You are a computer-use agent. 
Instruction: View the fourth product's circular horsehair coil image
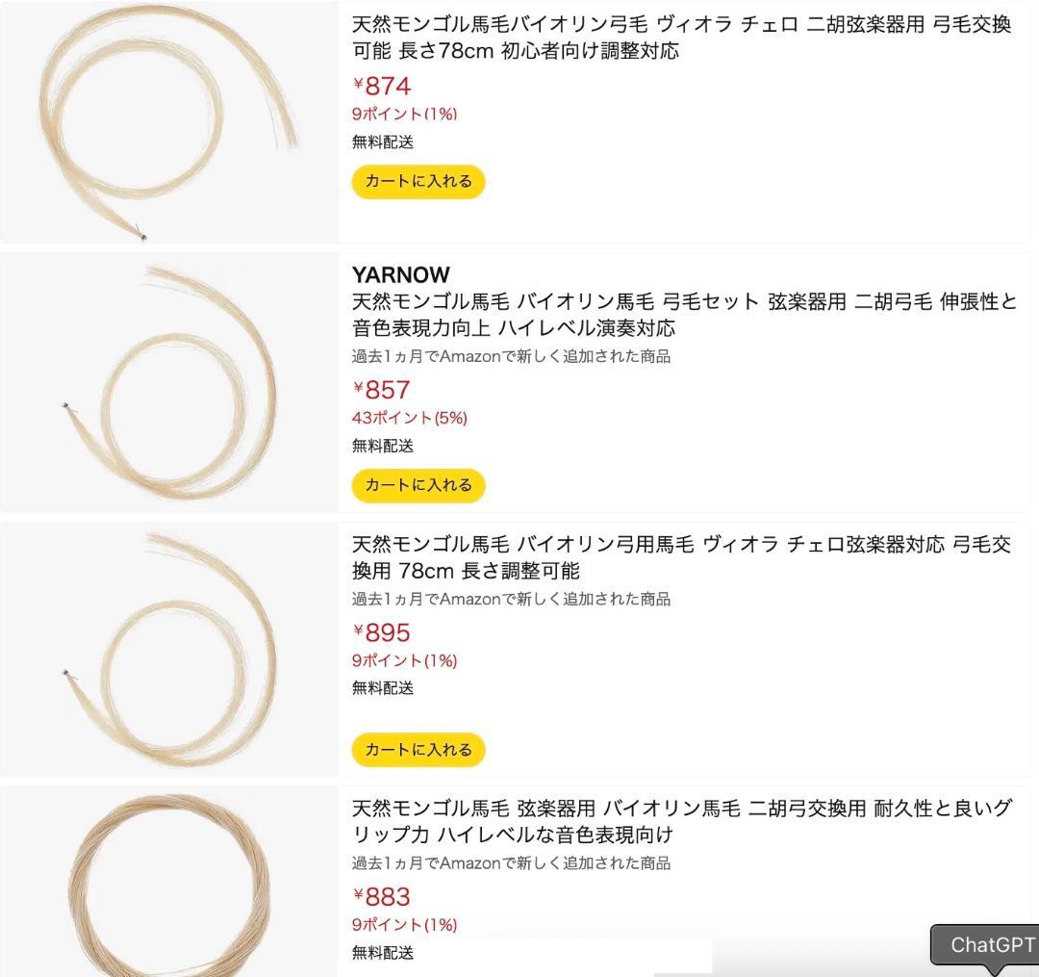[x=168, y=886]
